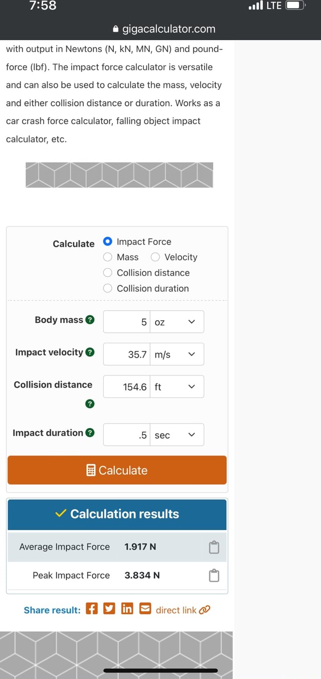The image size is (321, 679).
Task: Share result on LinkedIn
Action: [x=127, y=609]
